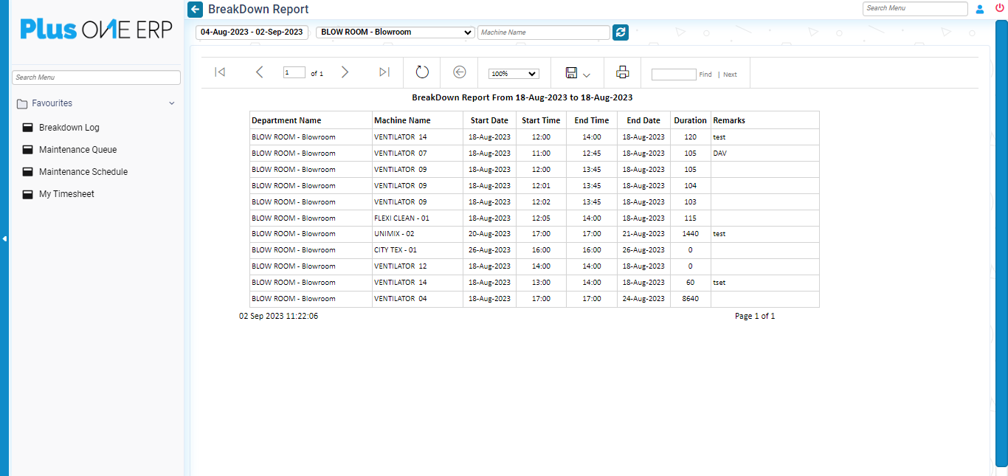Click the circular refresh icon in report toolbar

(422, 72)
